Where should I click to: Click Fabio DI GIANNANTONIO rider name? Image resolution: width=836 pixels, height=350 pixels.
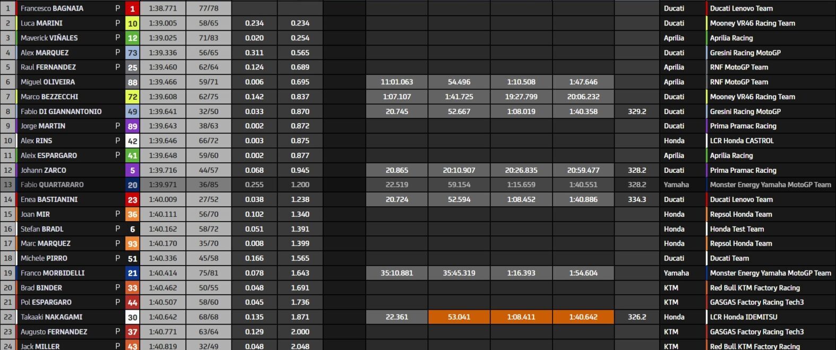pyautogui.click(x=61, y=112)
